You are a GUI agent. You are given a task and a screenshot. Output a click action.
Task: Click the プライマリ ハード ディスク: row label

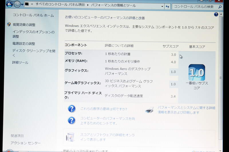pos(83,95)
